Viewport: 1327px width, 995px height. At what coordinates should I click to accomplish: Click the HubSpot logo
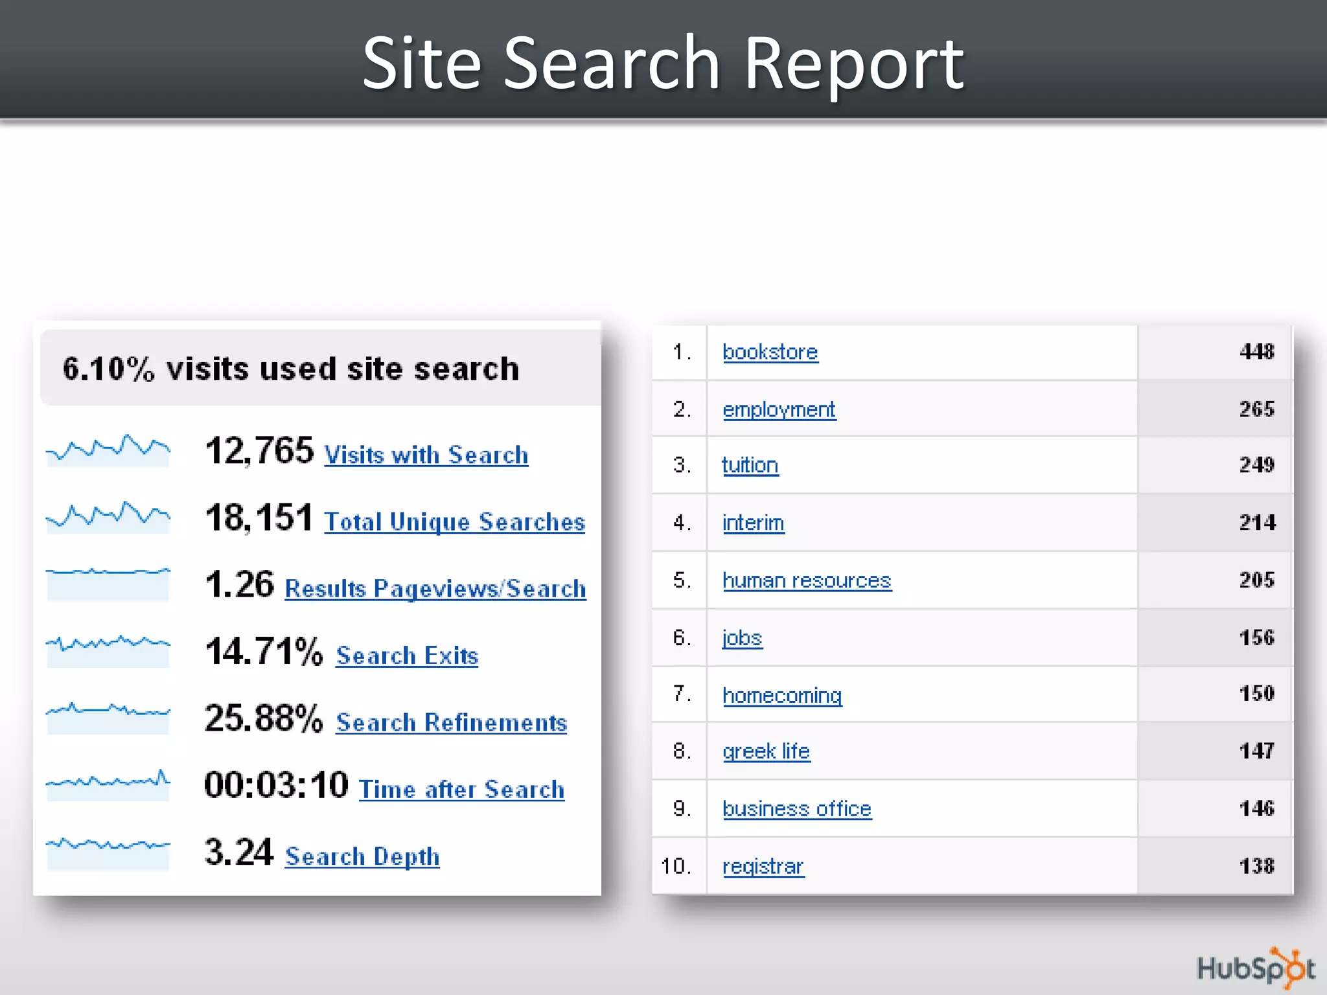click(x=1256, y=968)
